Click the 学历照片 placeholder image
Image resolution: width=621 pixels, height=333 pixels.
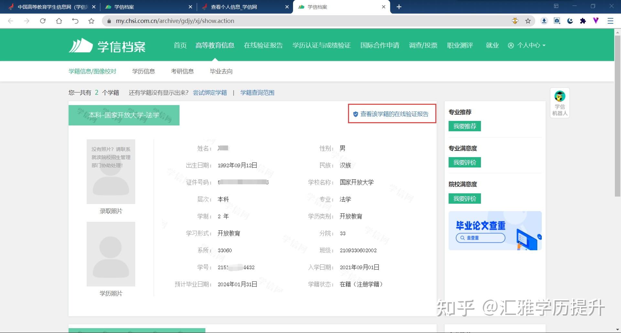coord(111,254)
